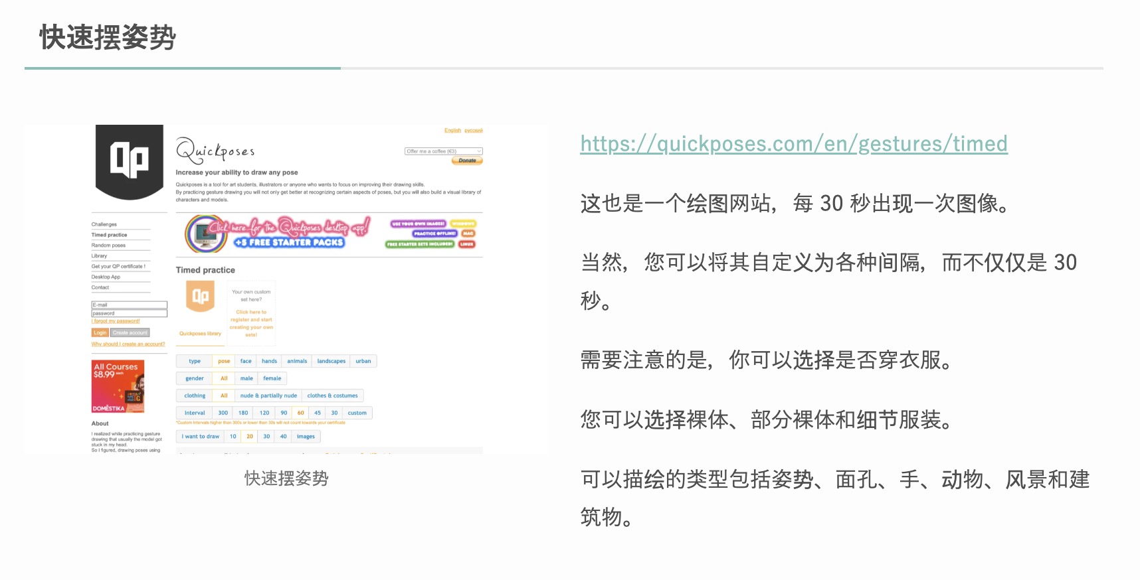
Task: Click the orange Login button
Action: [100, 332]
